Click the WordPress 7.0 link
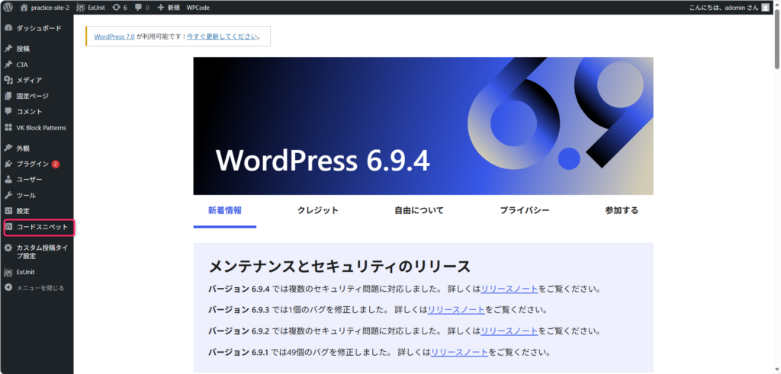The height and width of the screenshot is (374, 781). [x=114, y=37]
